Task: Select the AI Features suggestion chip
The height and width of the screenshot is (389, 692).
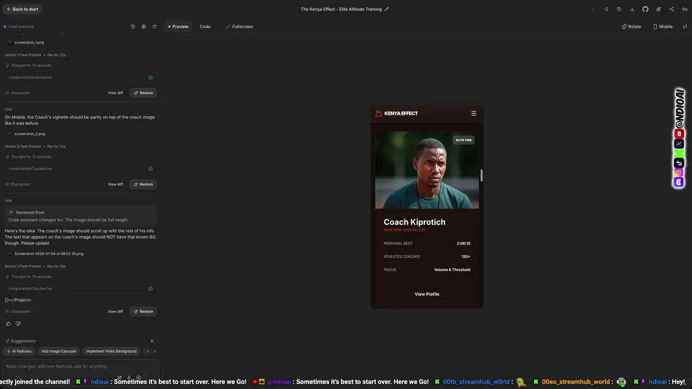Action: (x=19, y=351)
